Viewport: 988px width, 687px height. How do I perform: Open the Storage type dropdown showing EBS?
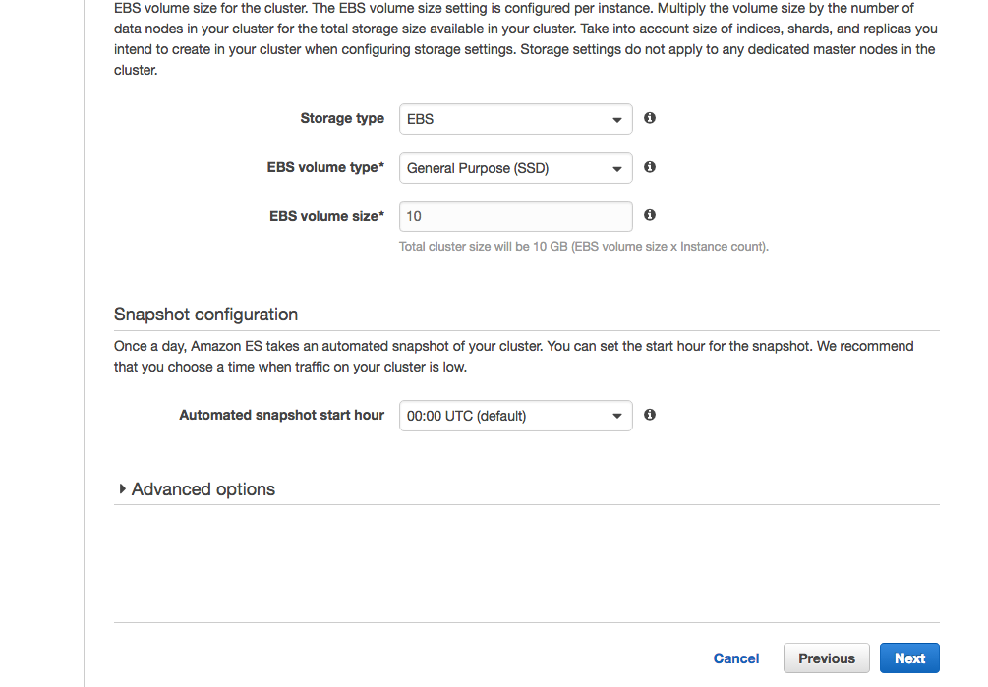(515, 119)
